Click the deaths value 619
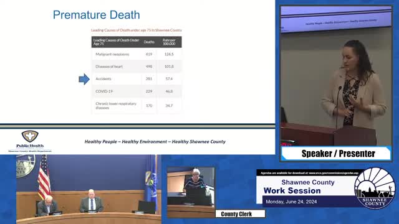 [149, 54]
